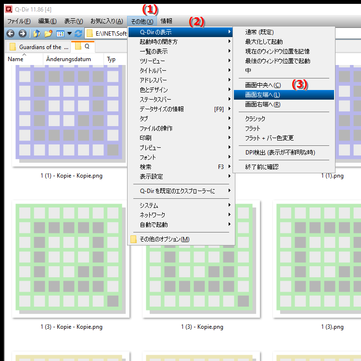Choose 画面左端へ(L) option
The height and width of the screenshot is (361, 361).
(284, 95)
